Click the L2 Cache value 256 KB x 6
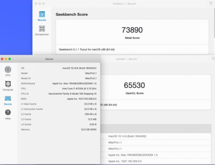The width and height of the screenshot is (215, 165). pyautogui.click(x=91, y=114)
